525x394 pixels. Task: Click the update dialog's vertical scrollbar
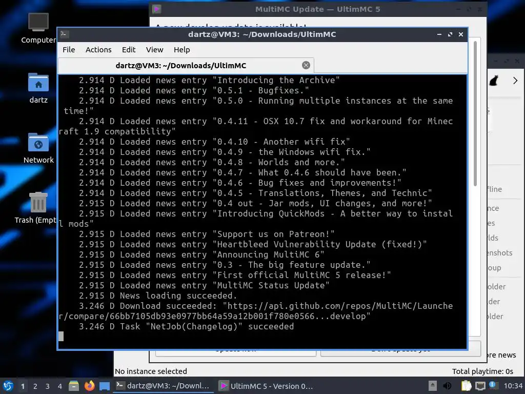[475, 114]
